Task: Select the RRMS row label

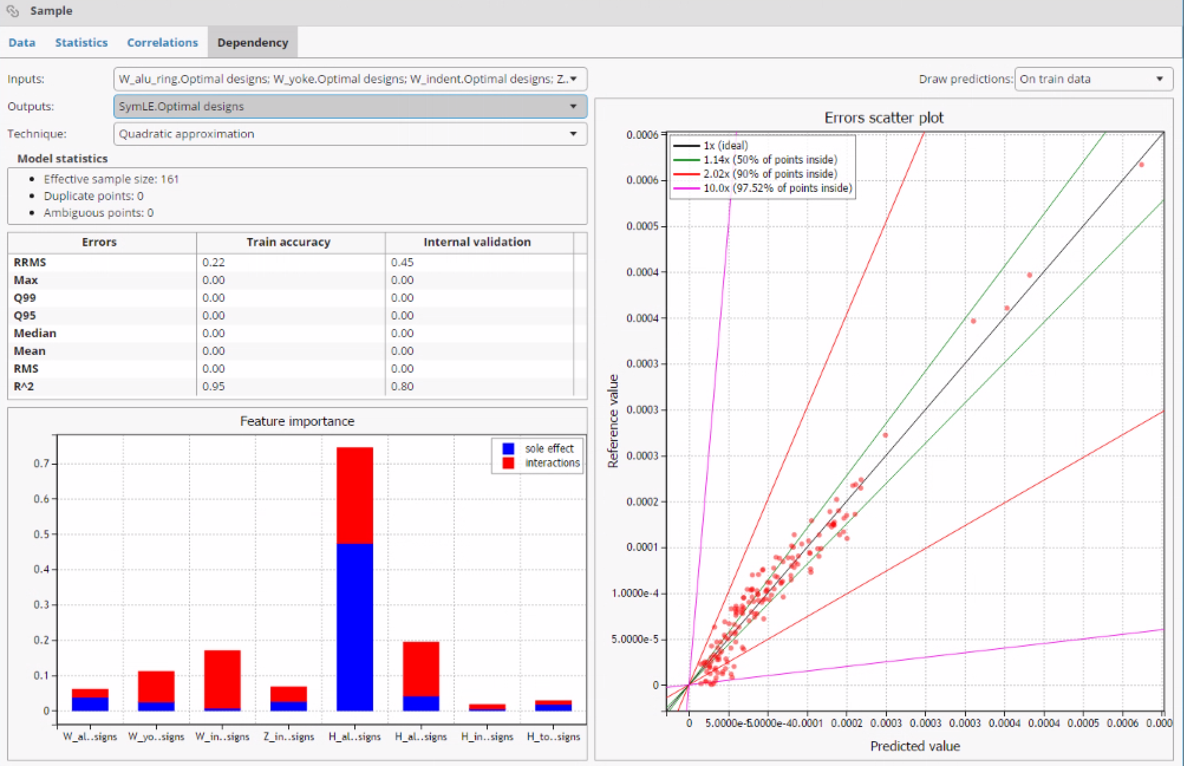Action: (x=30, y=262)
